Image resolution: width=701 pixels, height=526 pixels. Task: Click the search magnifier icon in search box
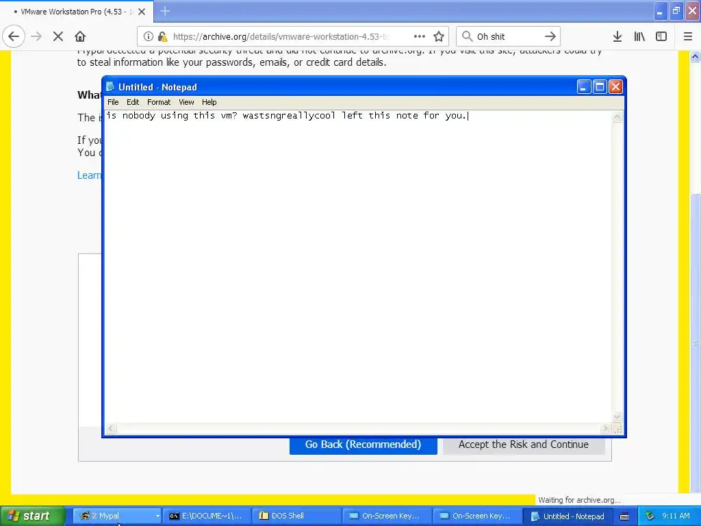click(x=467, y=36)
